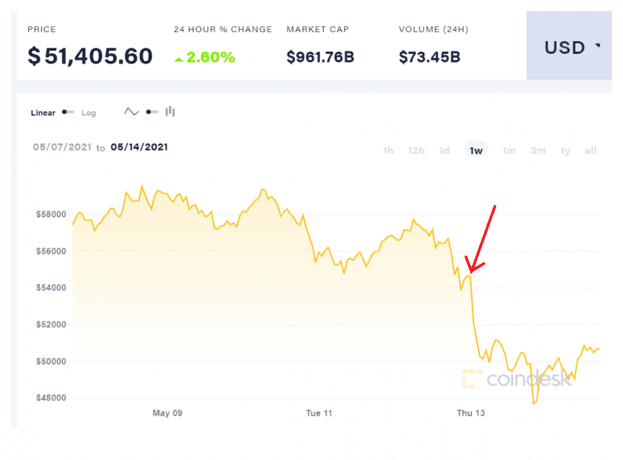623x460 pixels.
Task: Select the 12h time range
Action: click(x=416, y=150)
